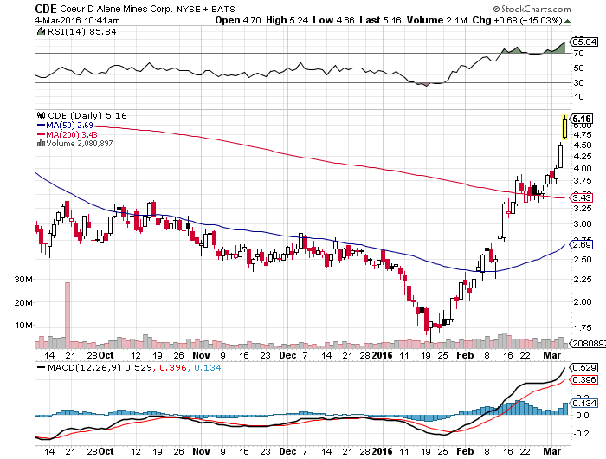Click the Chg +0.68 (+15.03%) value
606x459 pixels.
pyautogui.click(x=517, y=20)
